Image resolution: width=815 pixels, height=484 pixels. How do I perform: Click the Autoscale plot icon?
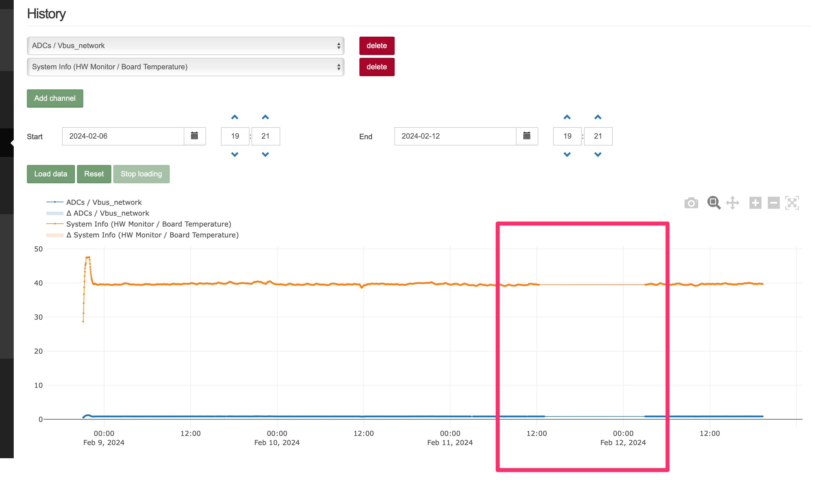(792, 203)
